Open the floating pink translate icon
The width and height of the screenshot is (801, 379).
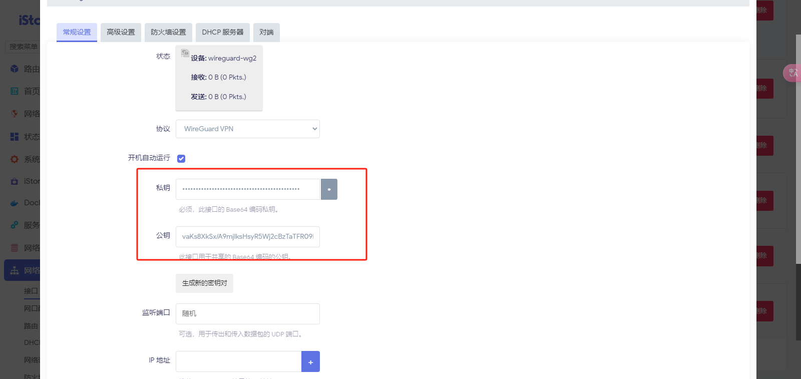[792, 73]
